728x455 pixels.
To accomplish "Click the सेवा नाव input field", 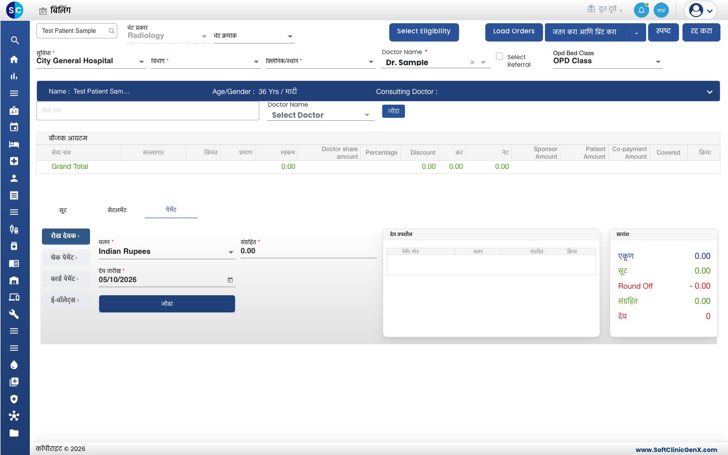I will click(x=148, y=111).
